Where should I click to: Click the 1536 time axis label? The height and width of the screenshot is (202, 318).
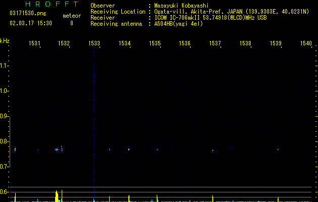point(185,43)
